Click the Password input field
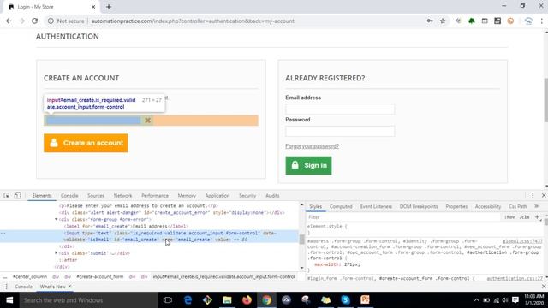The height and width of the screenshot is (308, 548). tap(340, 131)
